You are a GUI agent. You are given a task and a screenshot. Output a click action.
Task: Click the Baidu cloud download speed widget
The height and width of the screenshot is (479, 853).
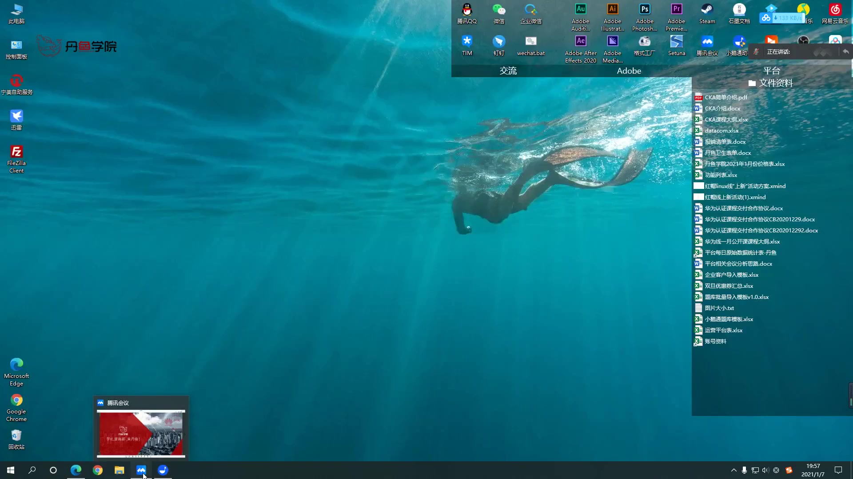click(x=782, y=18)
